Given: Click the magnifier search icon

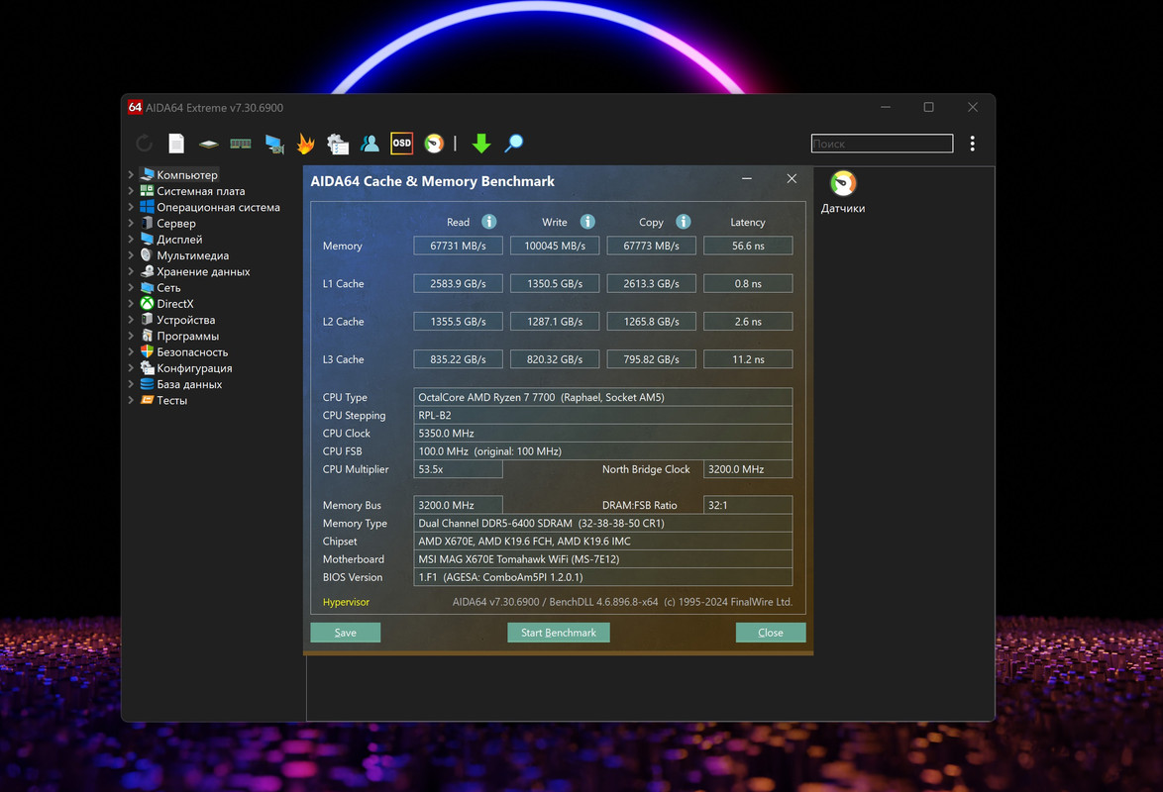Looking at the screenshot, I should tap(513, 144).
